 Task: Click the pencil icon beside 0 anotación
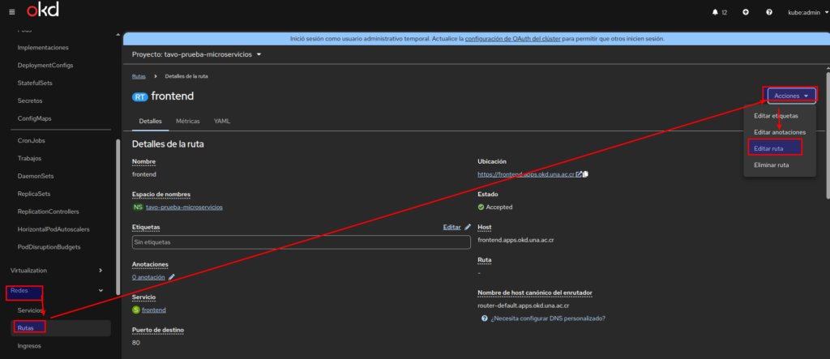(x=171, y=277)
